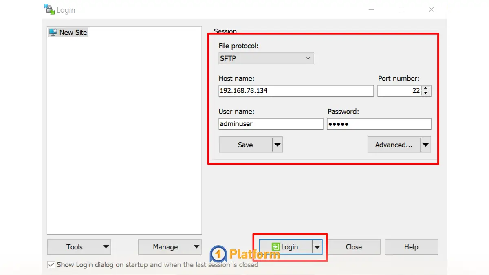Open Help for the Login dialog
The image size is (489, 275).
tap(411, 247)
